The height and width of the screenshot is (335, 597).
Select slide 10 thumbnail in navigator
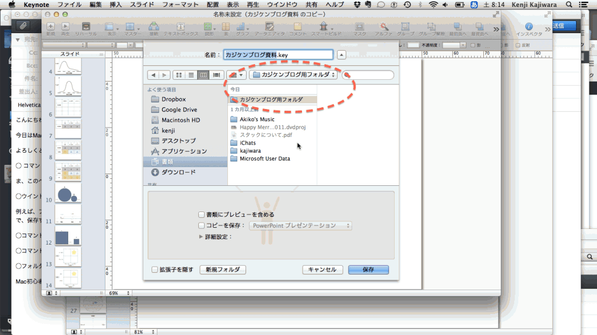68,193
